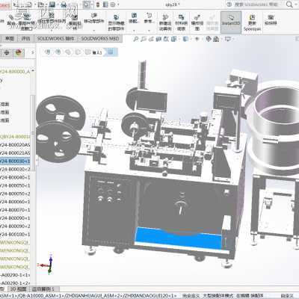The image size is (299, 299).
Task: Open the DisplayManager color-ball tab
Action: (19, 52)
